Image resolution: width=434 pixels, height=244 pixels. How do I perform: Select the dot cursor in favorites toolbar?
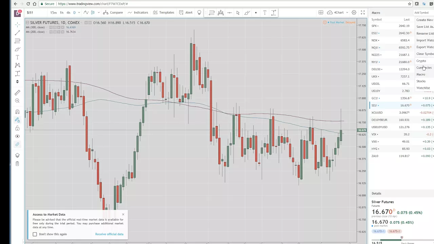(256, 13)
